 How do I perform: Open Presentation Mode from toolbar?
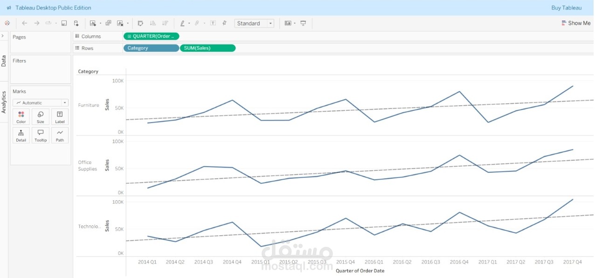click(303, 23)
